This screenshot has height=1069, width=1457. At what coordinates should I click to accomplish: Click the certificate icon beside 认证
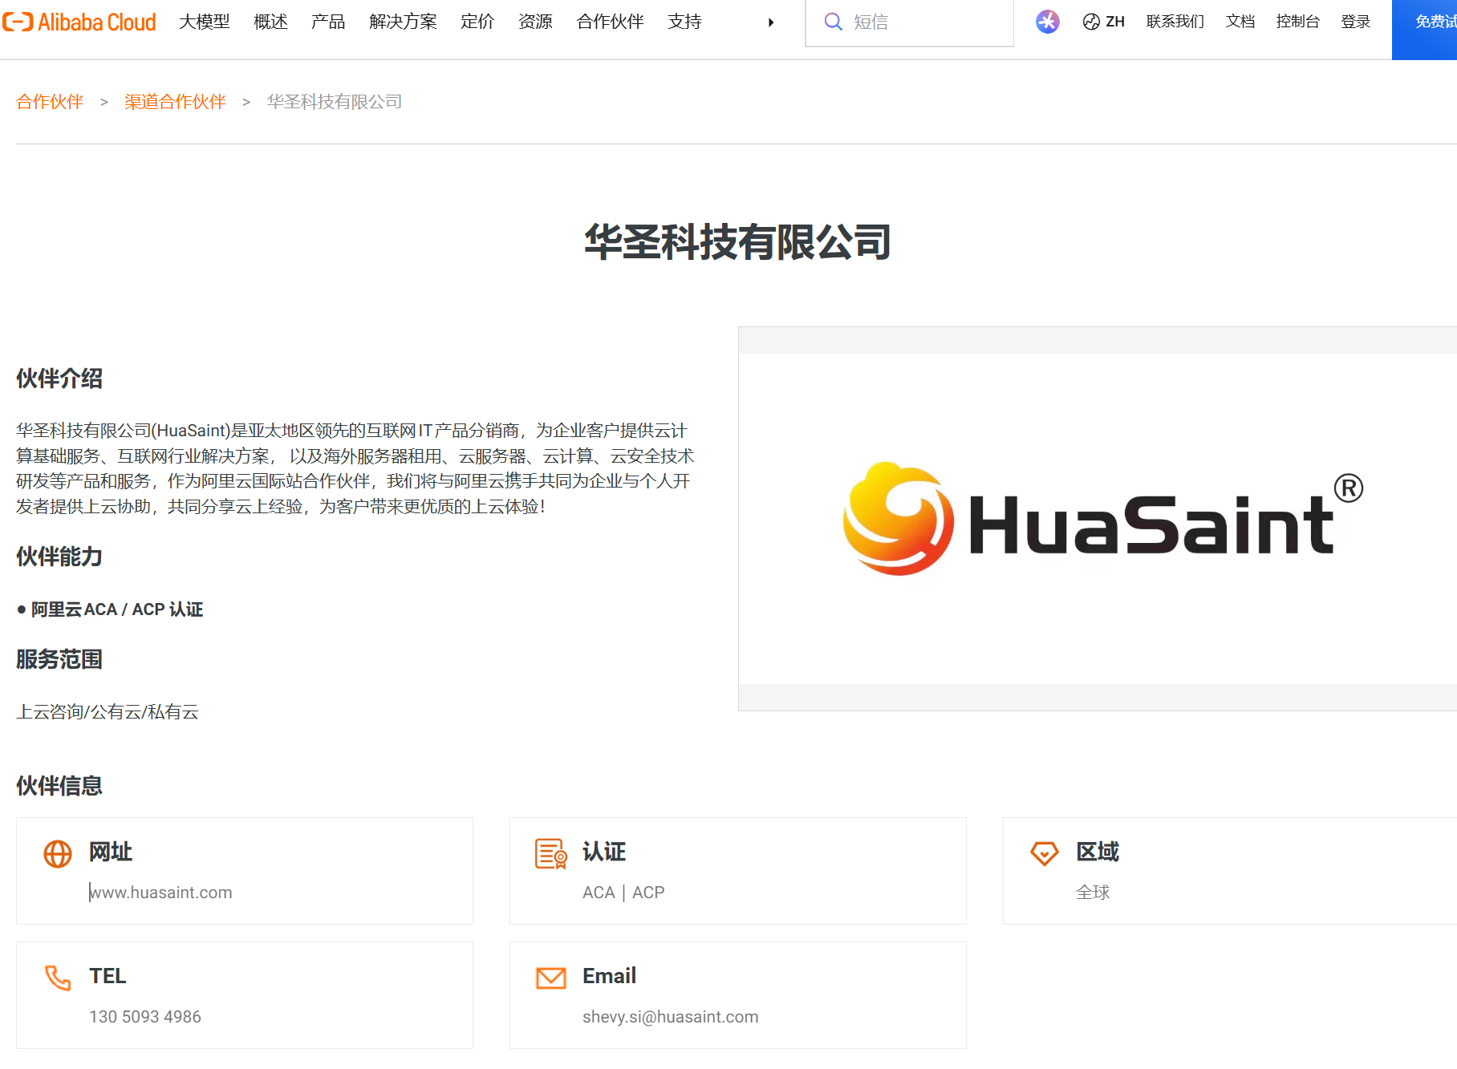(551, 853)
